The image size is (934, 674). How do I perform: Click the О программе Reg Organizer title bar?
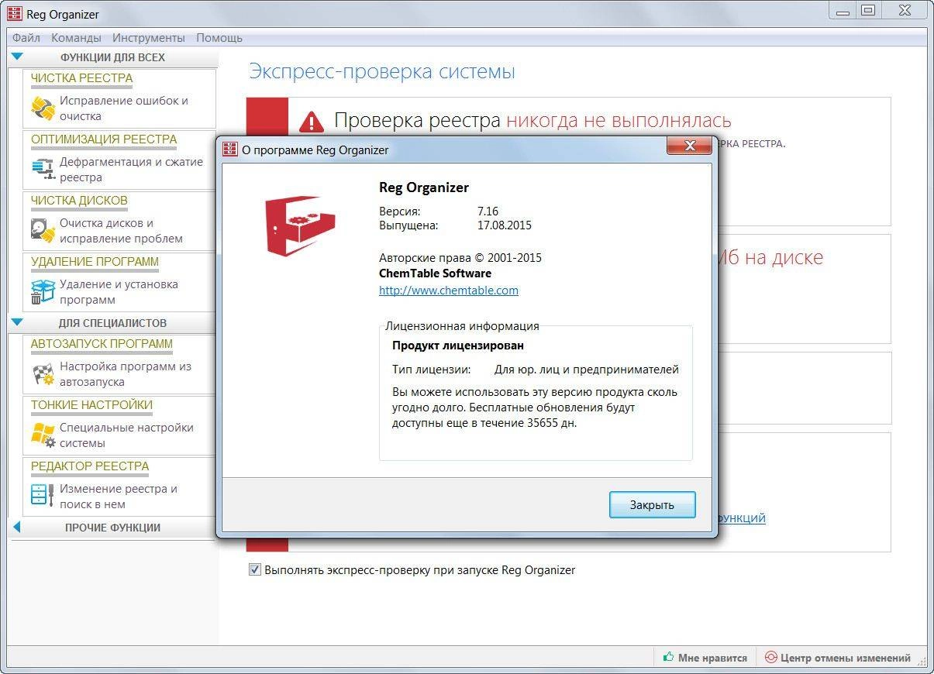pyautogui.click(x=465, y=150)
